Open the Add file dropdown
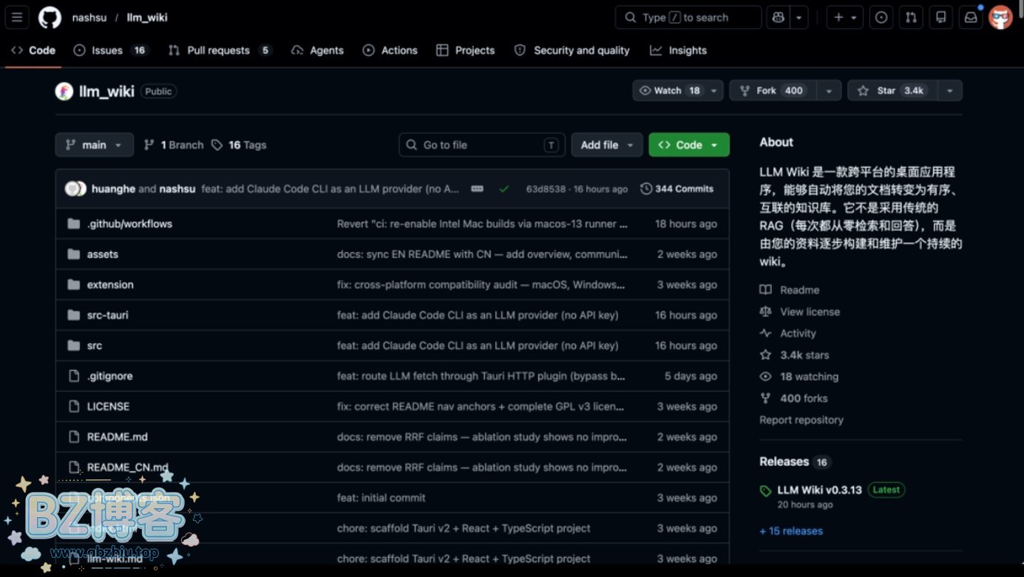This screenshot has width=1024, height=577. 606,145
